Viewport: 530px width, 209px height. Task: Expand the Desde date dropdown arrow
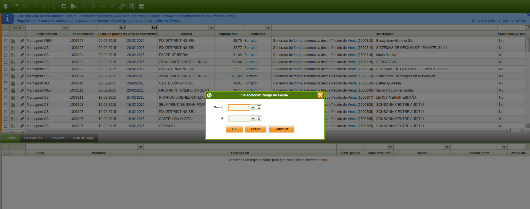pos(253,107)
